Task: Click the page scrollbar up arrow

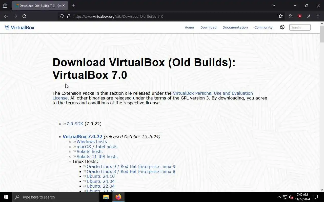Action: [322, 23]
